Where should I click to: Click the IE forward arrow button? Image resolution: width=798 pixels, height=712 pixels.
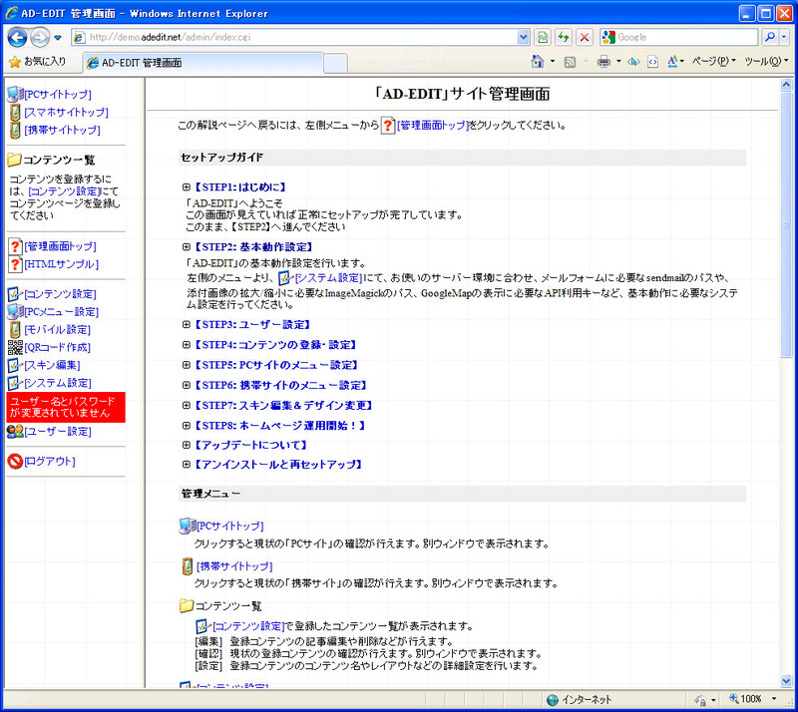(x=40, y=37)
